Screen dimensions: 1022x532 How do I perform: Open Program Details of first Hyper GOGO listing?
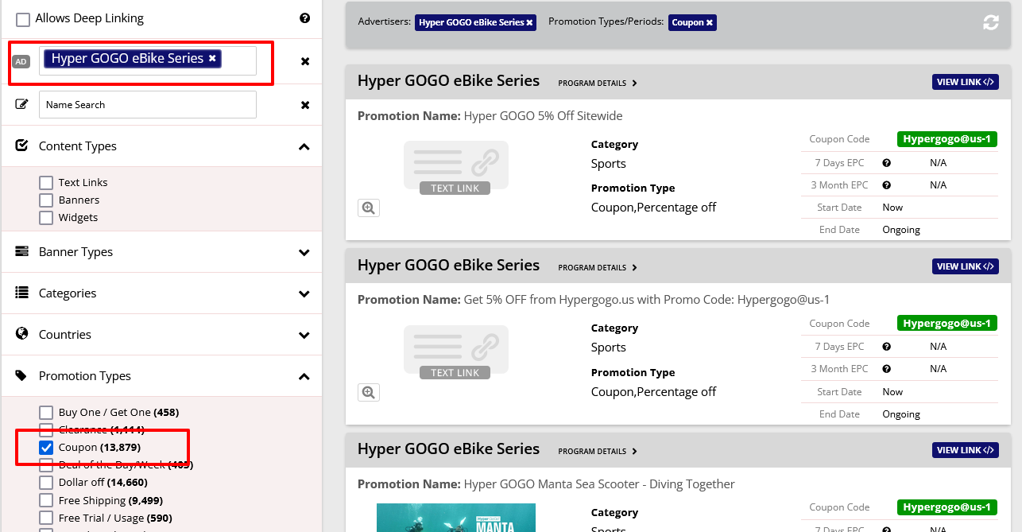pyautogui.click(x=597, y=83)
